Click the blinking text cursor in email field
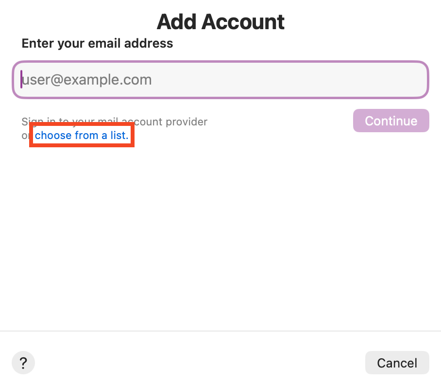This screenshot has height=385, width=441. [21, 79]
